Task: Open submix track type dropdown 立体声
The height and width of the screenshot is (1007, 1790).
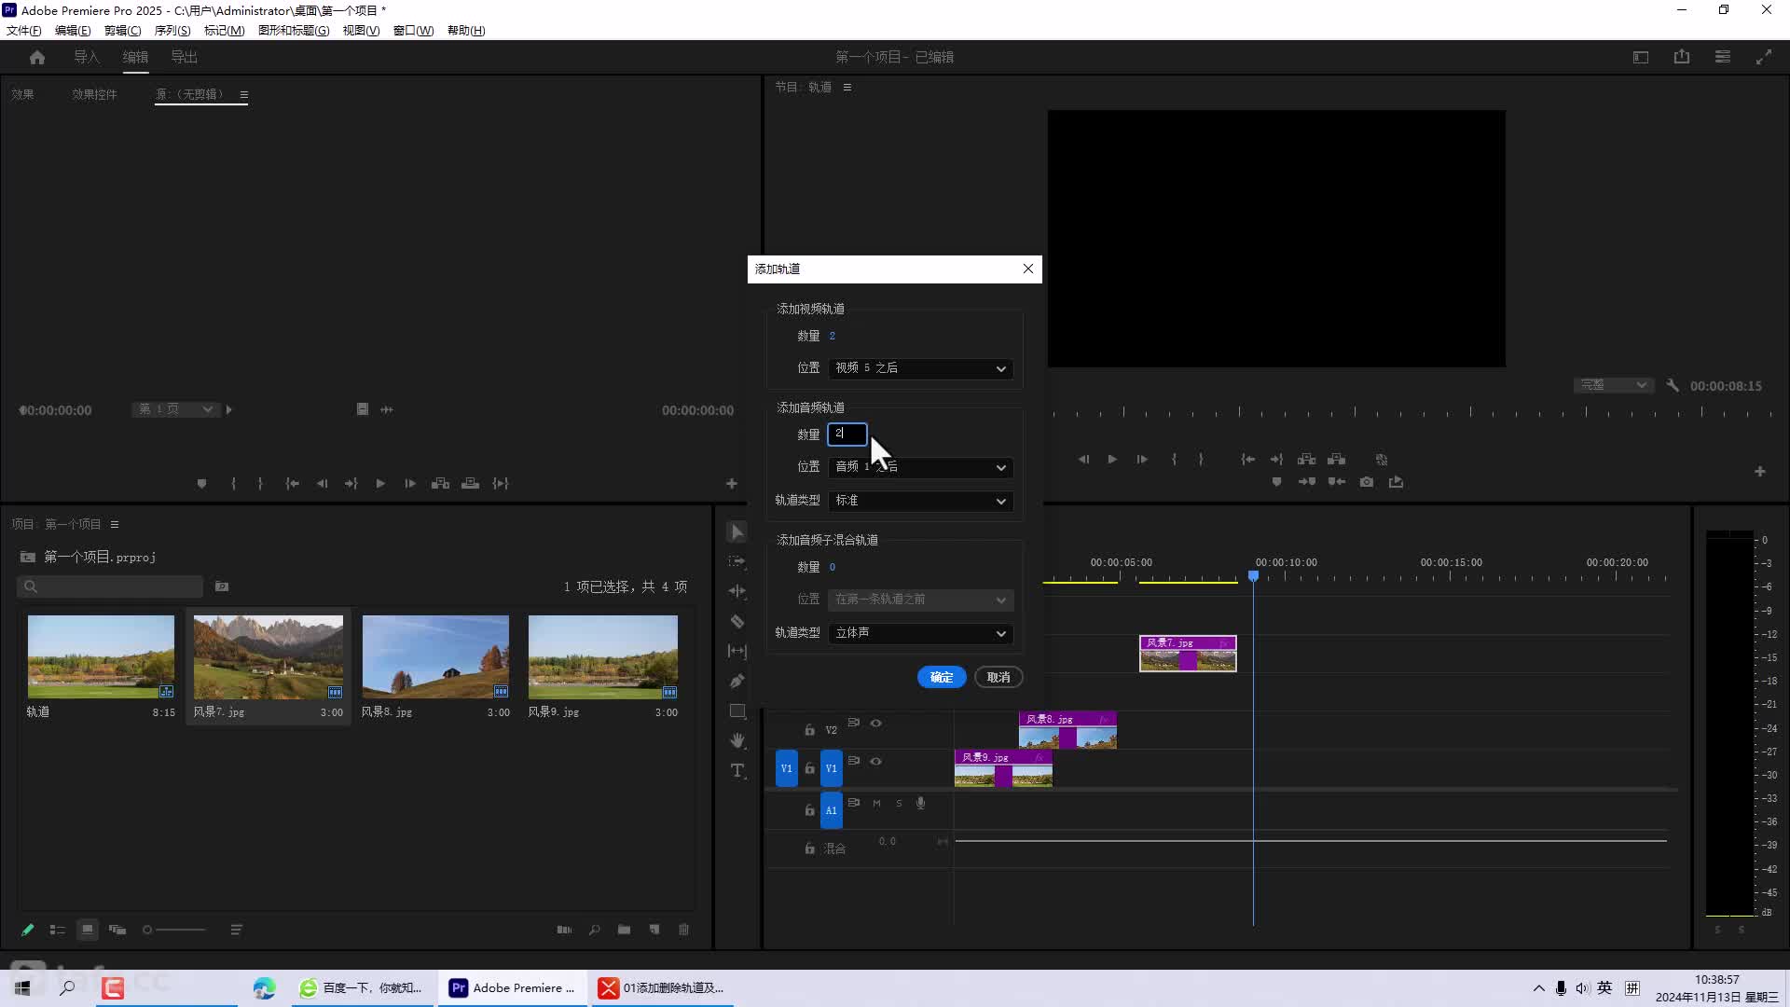Action: pos(920,633)
